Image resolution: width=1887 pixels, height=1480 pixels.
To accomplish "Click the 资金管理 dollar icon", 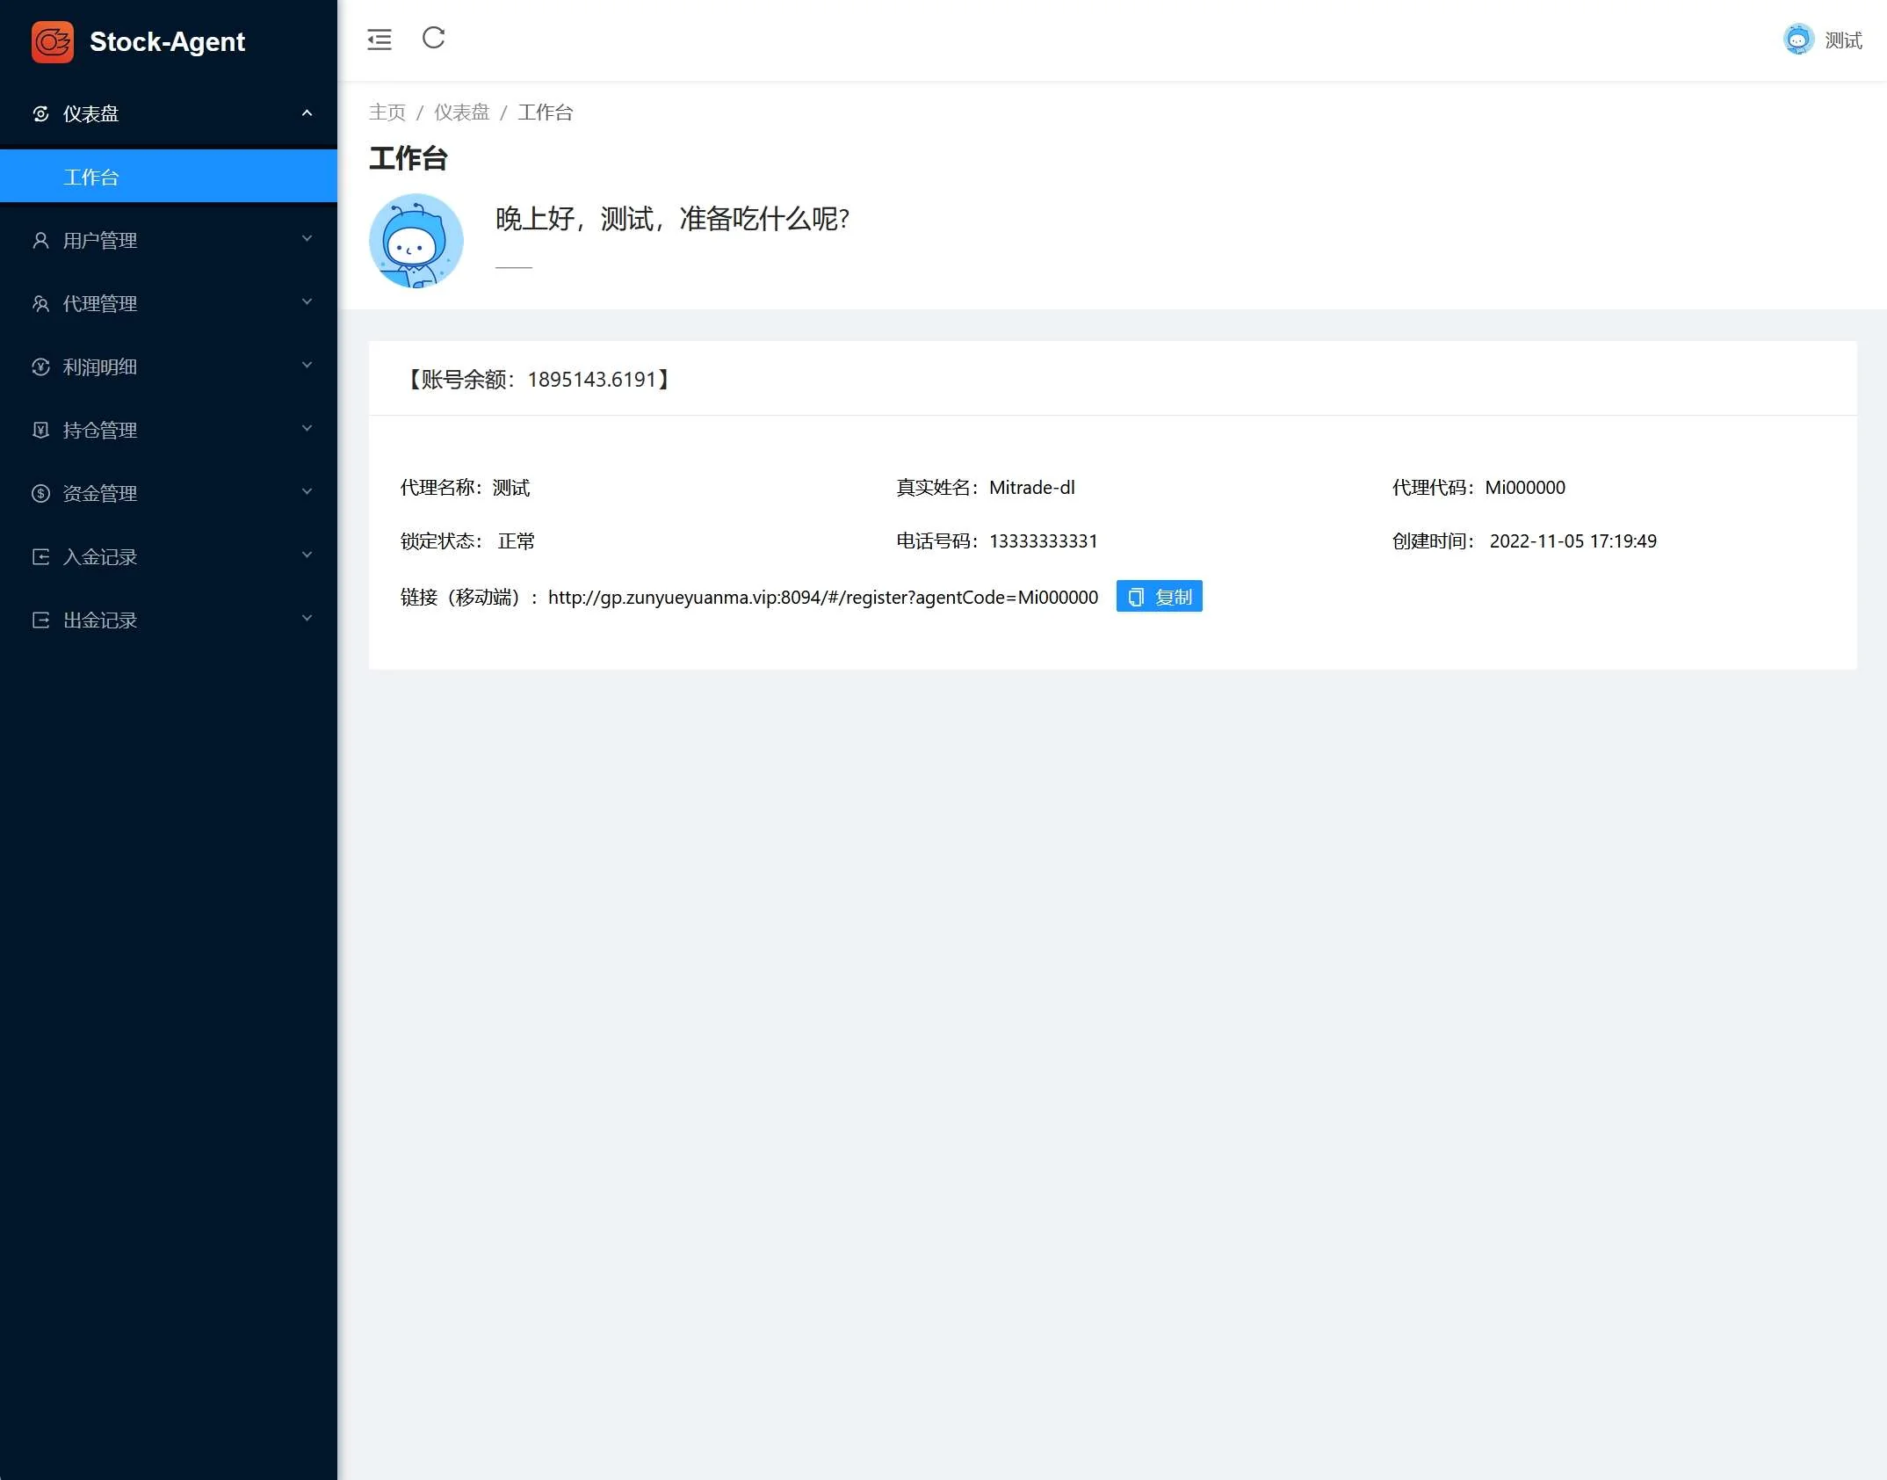I will tap(40, 493).
